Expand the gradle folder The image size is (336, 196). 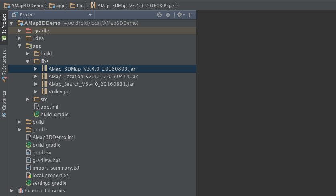[20, 130]
